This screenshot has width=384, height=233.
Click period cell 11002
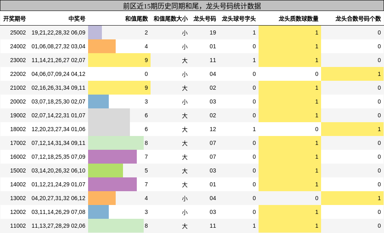(18, 226)
